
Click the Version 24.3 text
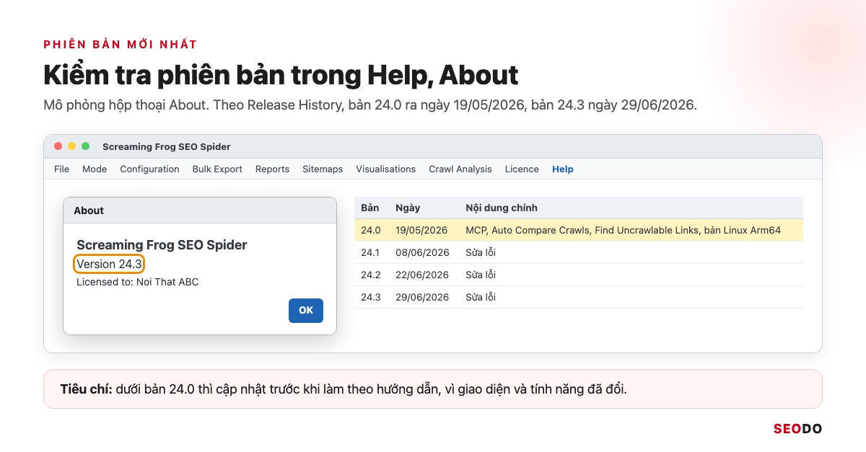(109, 264)
